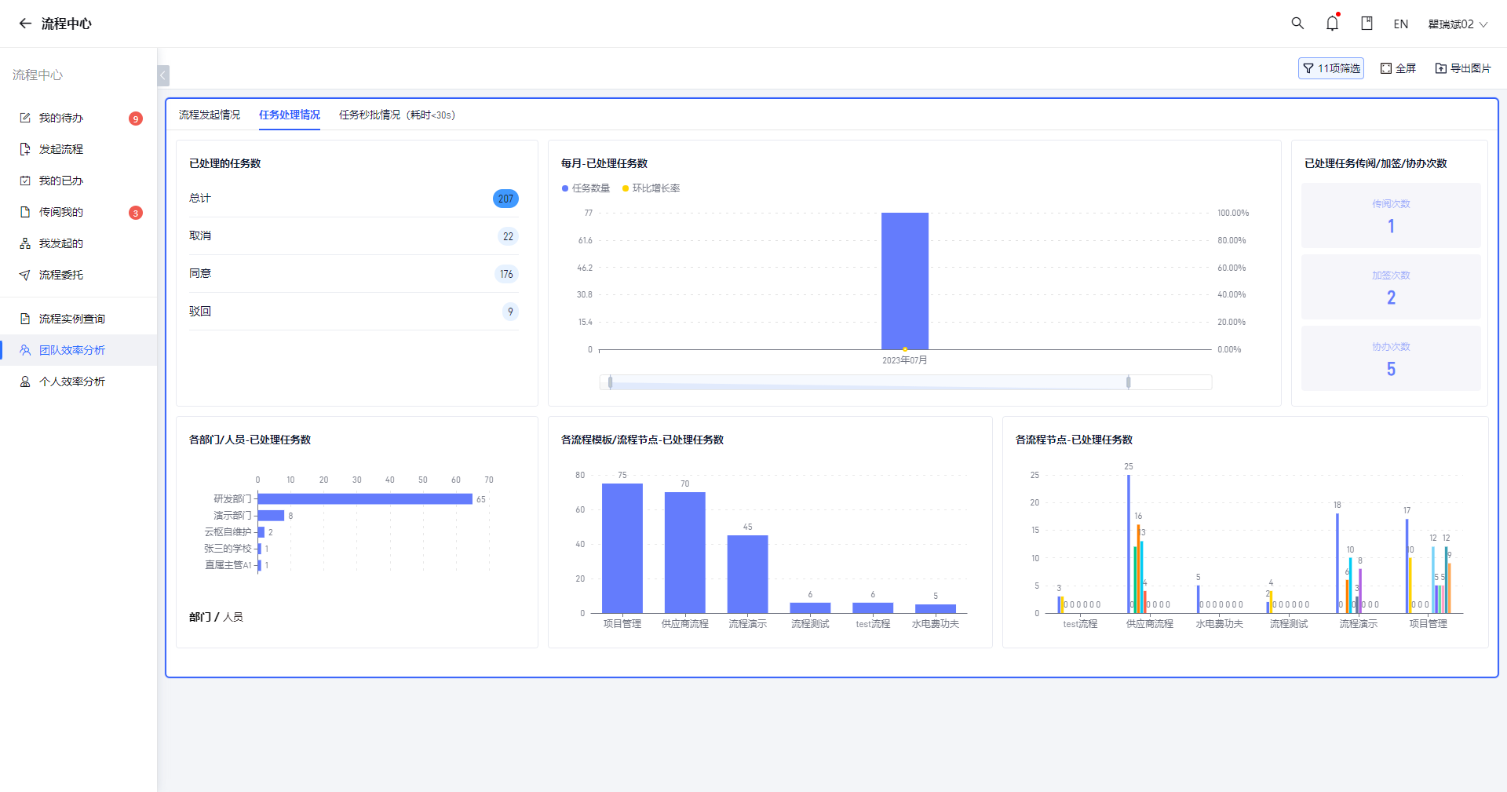
Task: Click left handle of monthly range slider
Action: coord(610,382)
